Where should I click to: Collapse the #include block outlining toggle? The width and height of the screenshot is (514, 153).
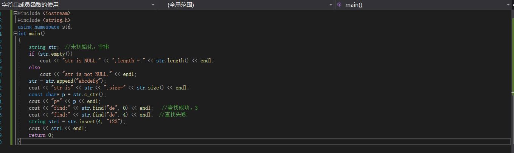tap(16, 13)
